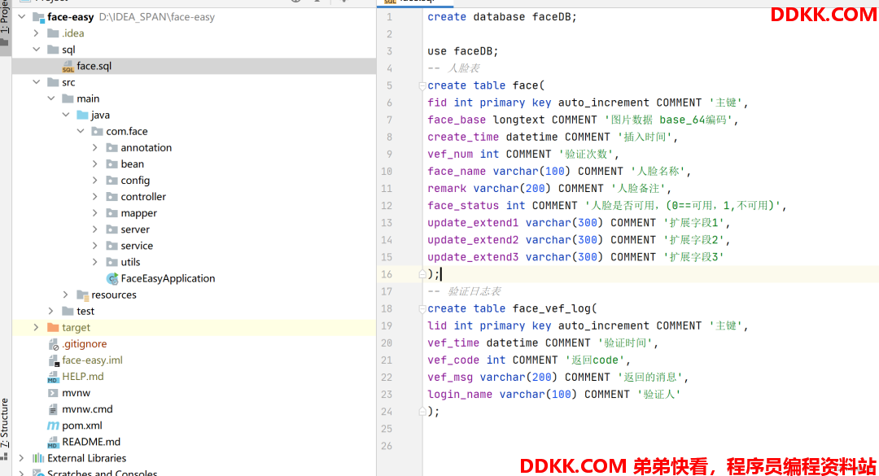Click the HELP.md markdown file icon
This screenshot has width=879, height=476.
(53, 377)
